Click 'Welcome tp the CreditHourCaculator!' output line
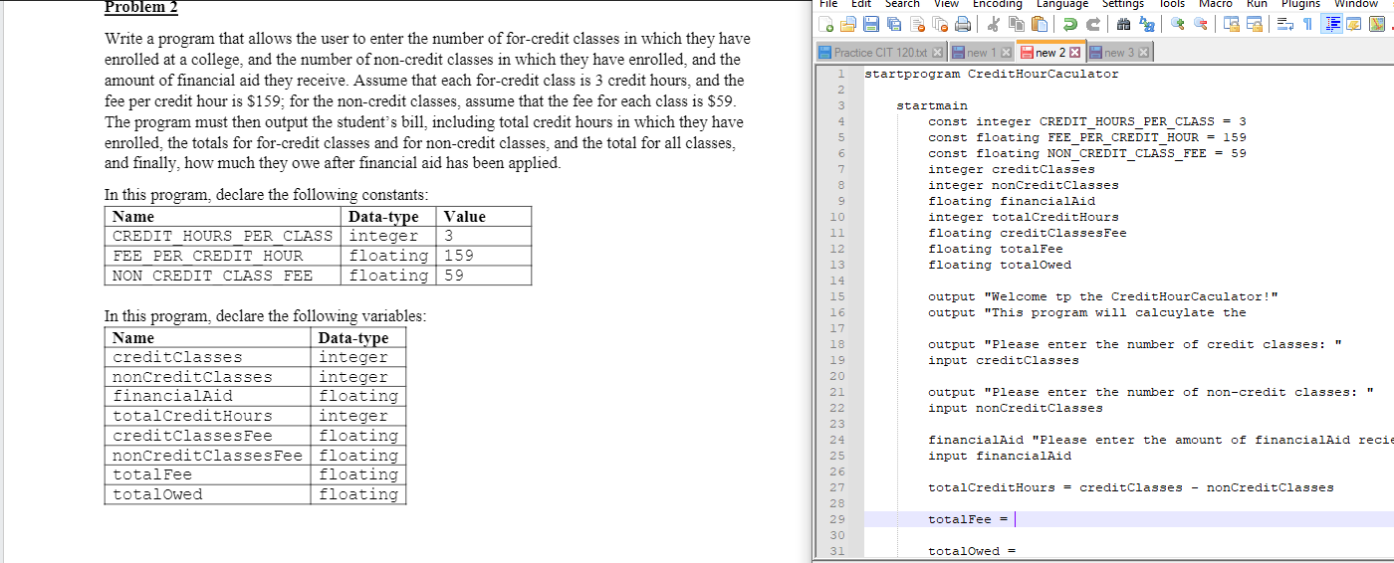This screenshot has width=1394, height=563. 1103,296
